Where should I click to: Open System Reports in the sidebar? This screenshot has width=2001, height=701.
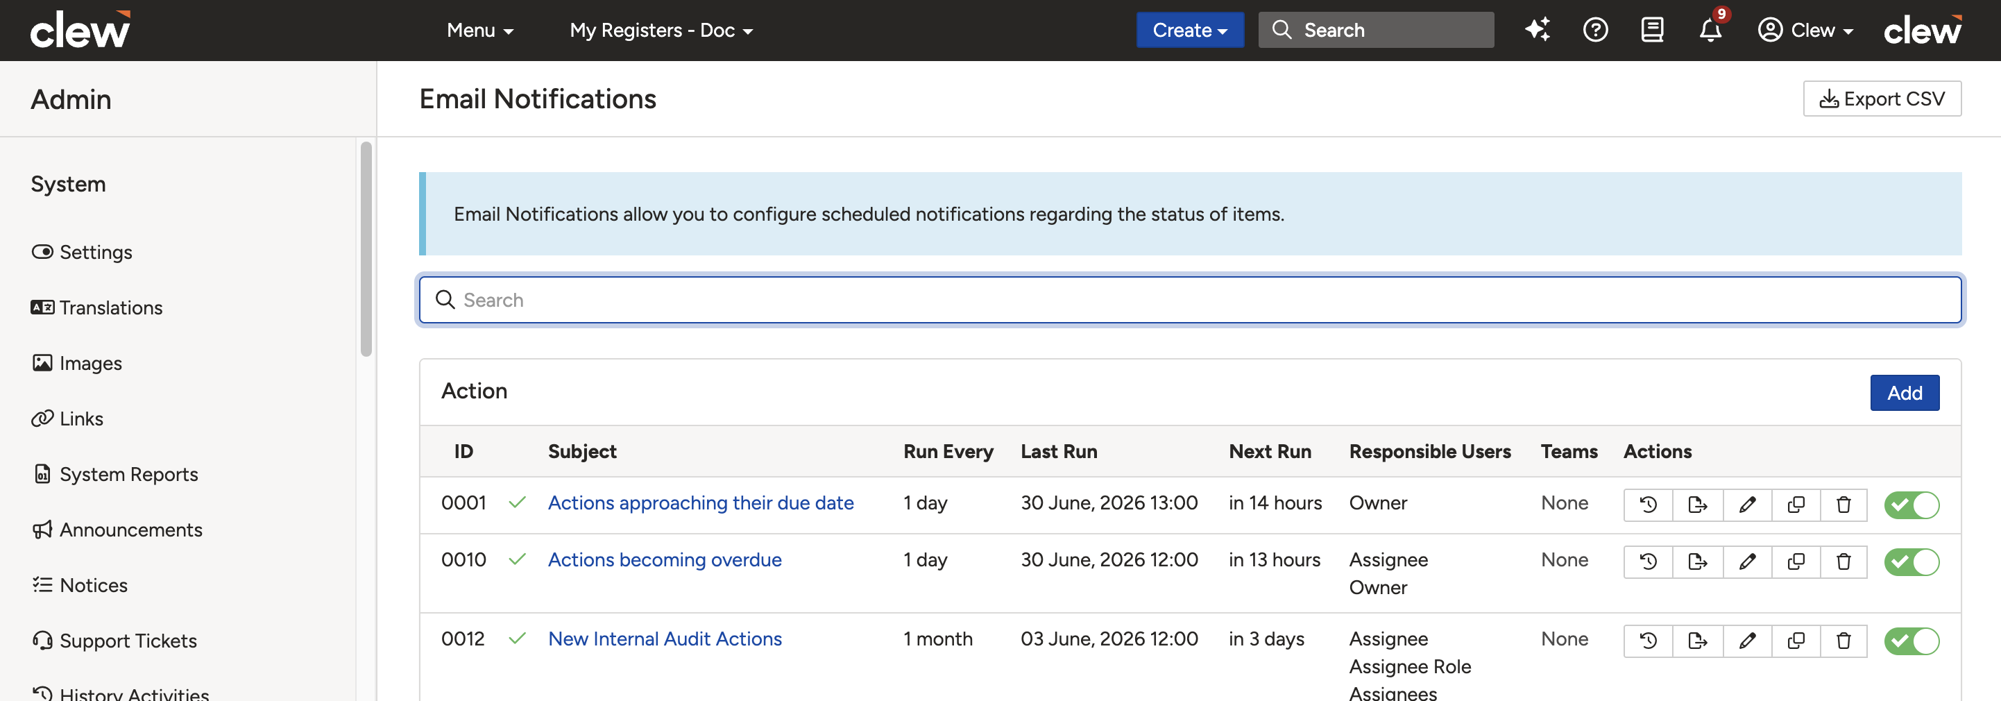[x=115, y=474]
